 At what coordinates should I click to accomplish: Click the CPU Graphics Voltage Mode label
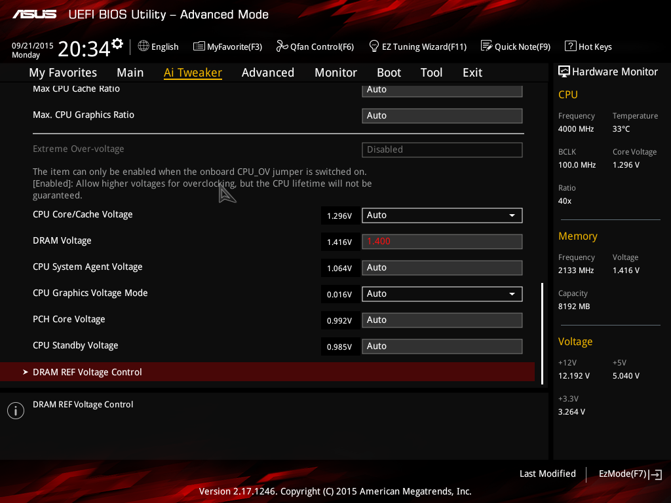90,293
